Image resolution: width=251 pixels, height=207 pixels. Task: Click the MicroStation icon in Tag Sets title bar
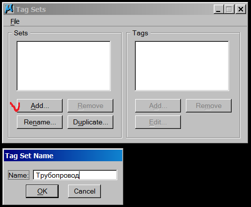click(x=9, y=9)
